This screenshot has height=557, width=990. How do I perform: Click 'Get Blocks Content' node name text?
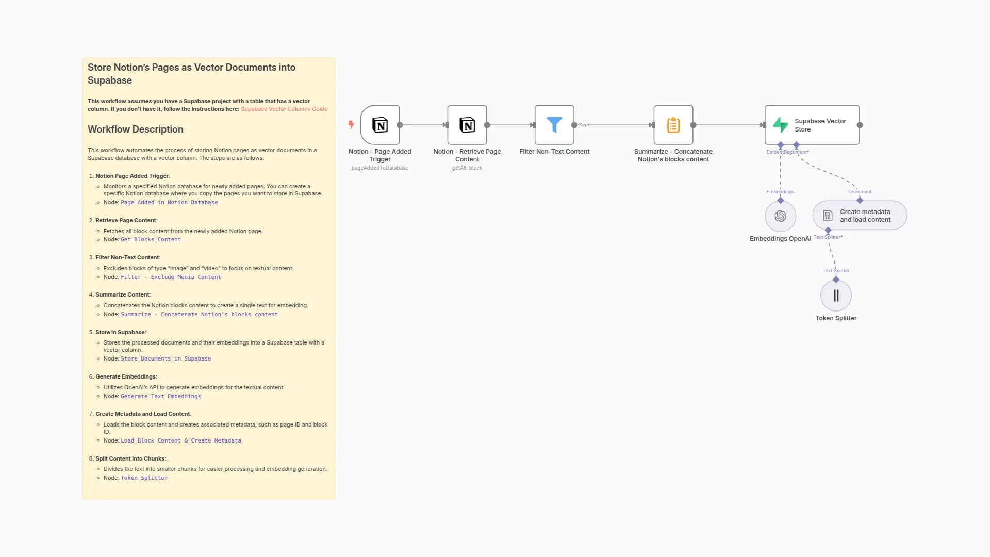(151, 240)
